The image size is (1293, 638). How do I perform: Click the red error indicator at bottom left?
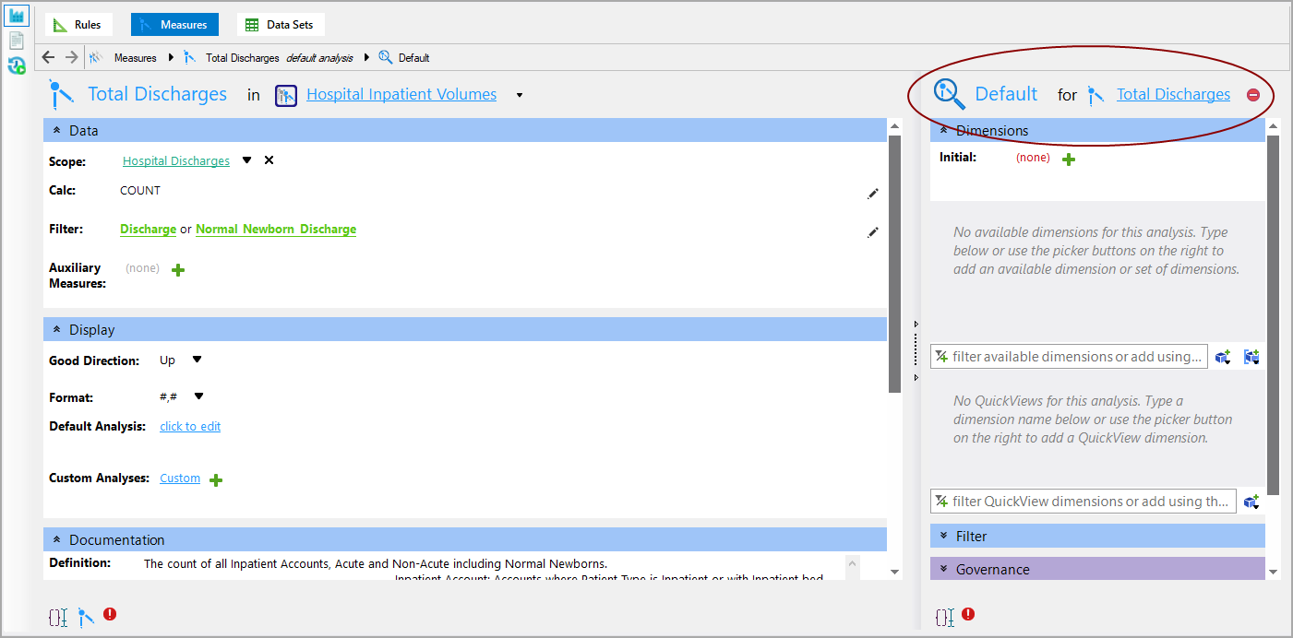[110, 614]
